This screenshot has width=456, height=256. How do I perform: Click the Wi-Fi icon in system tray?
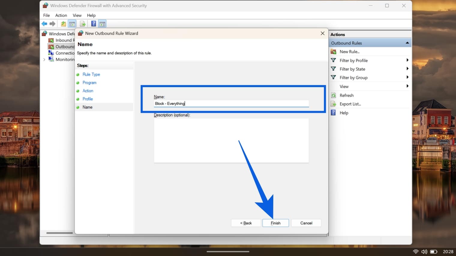coord(416,252)
